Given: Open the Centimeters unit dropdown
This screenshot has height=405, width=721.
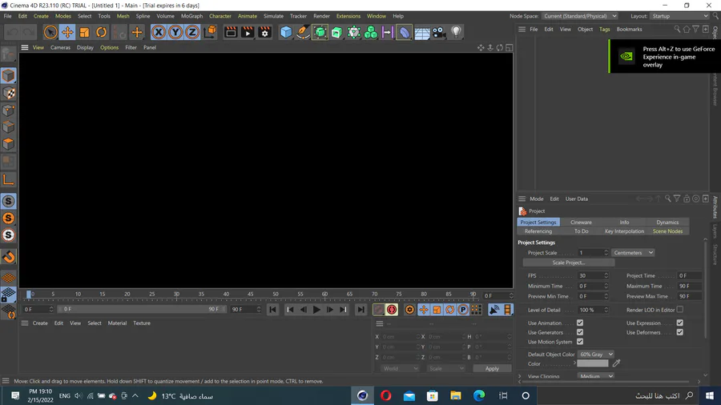Looking at the screenshot, I should (633, 253).
